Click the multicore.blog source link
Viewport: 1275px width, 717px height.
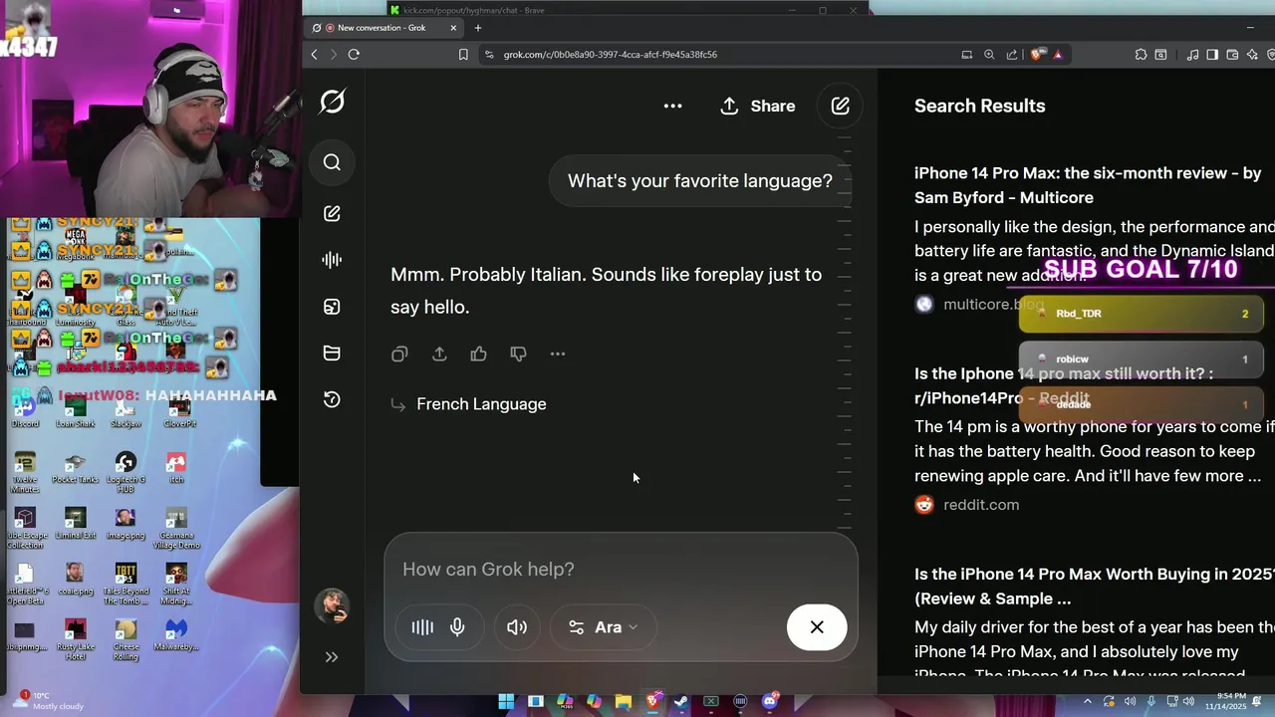[x=993, y=304]
